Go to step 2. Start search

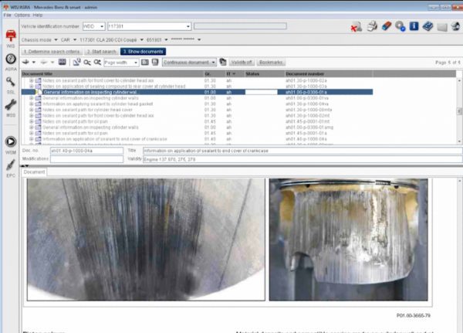click(x=102, y=52)
